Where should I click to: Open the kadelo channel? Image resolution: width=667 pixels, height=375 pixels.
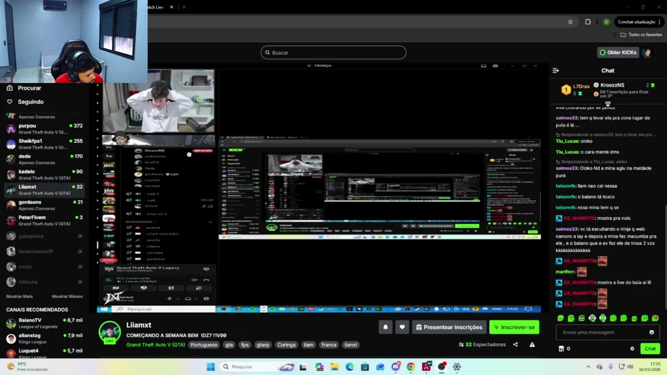[x=44, y=174]
